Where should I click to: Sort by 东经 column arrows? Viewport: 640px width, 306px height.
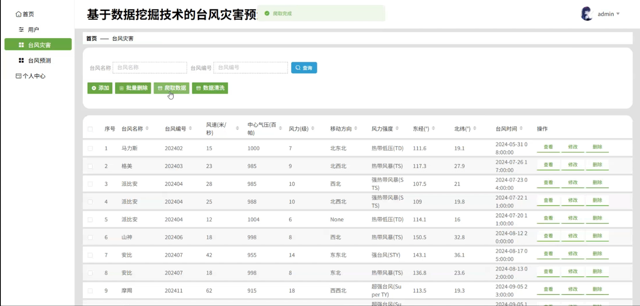(433, 129)
